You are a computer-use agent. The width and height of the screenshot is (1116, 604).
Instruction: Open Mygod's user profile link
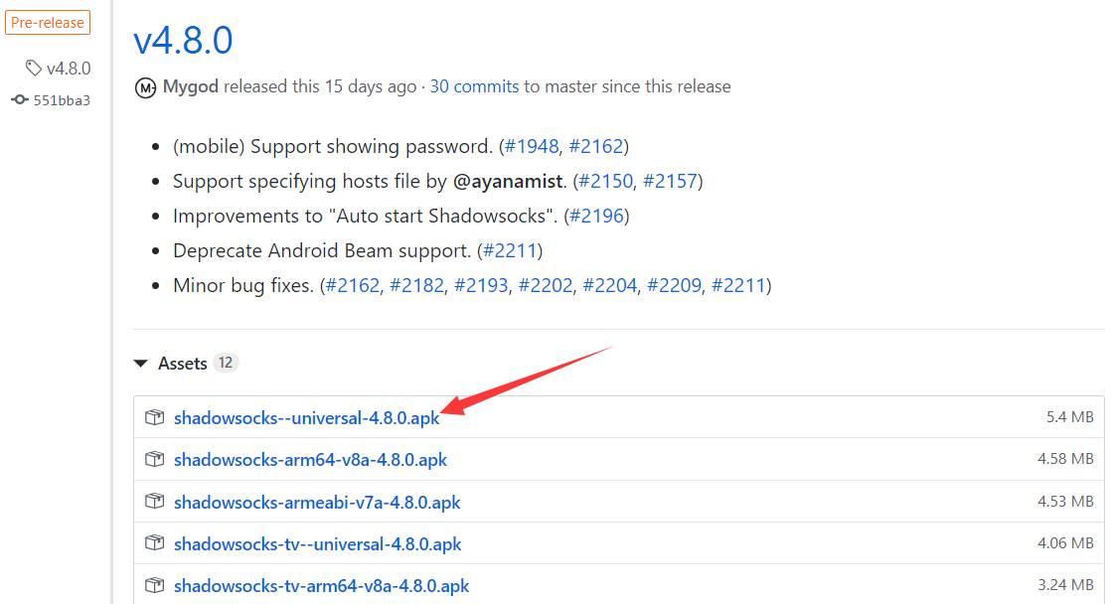191,86
